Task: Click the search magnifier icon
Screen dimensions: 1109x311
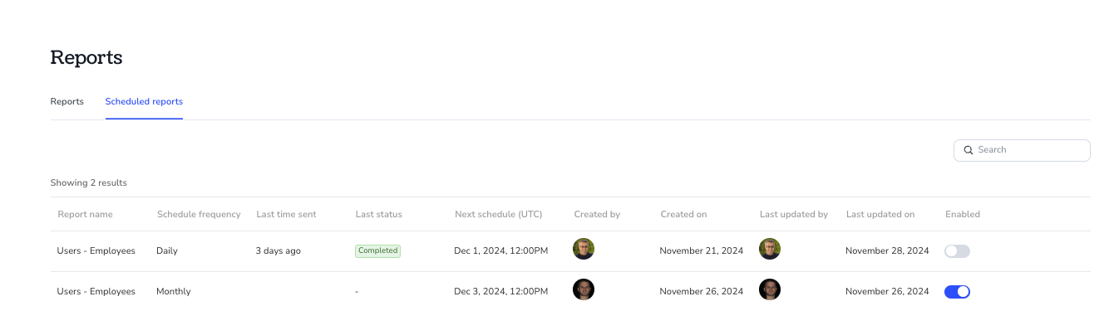Action: point(968,150)
